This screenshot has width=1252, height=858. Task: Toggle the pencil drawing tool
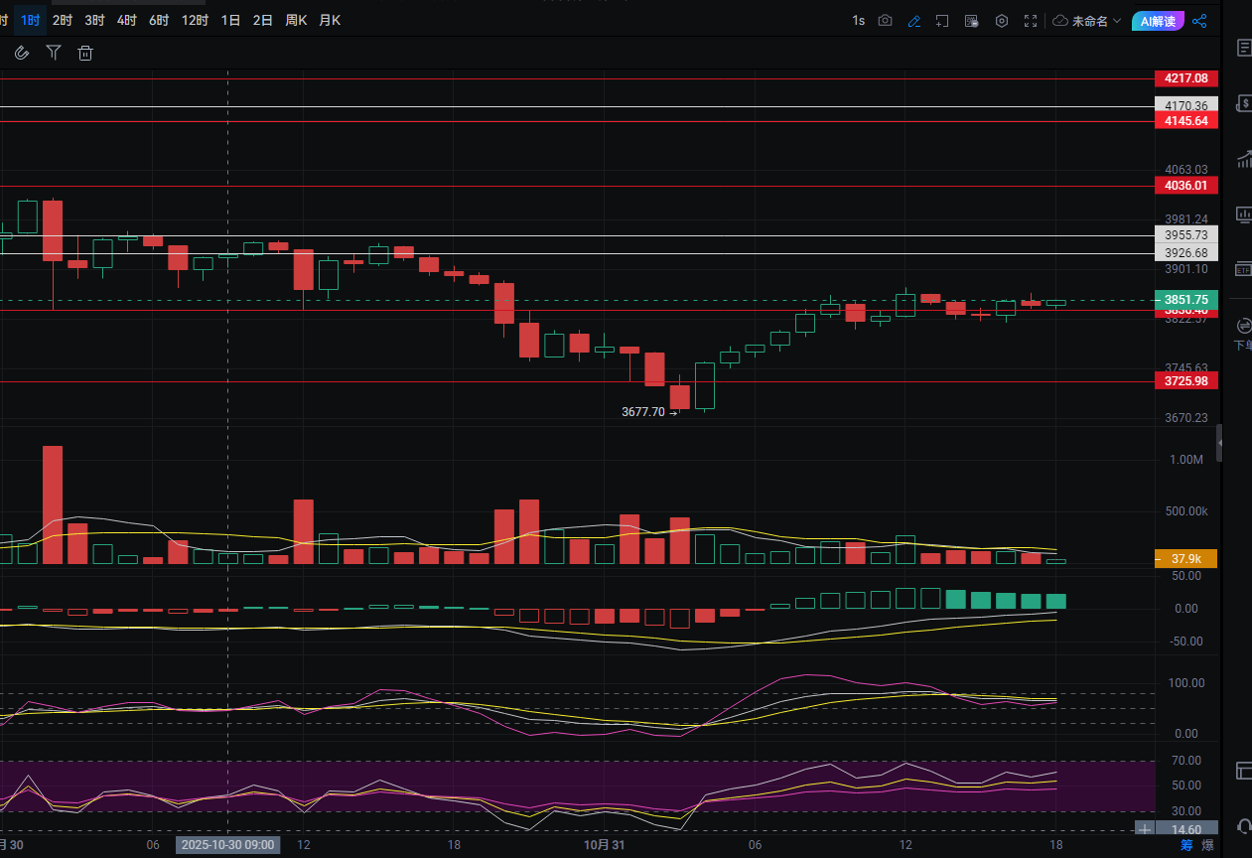pyautogui.click(x=913, y=21)
